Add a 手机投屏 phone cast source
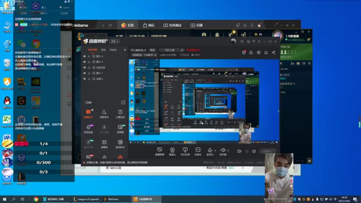This screenshot has width=361, height=203. 185,152
